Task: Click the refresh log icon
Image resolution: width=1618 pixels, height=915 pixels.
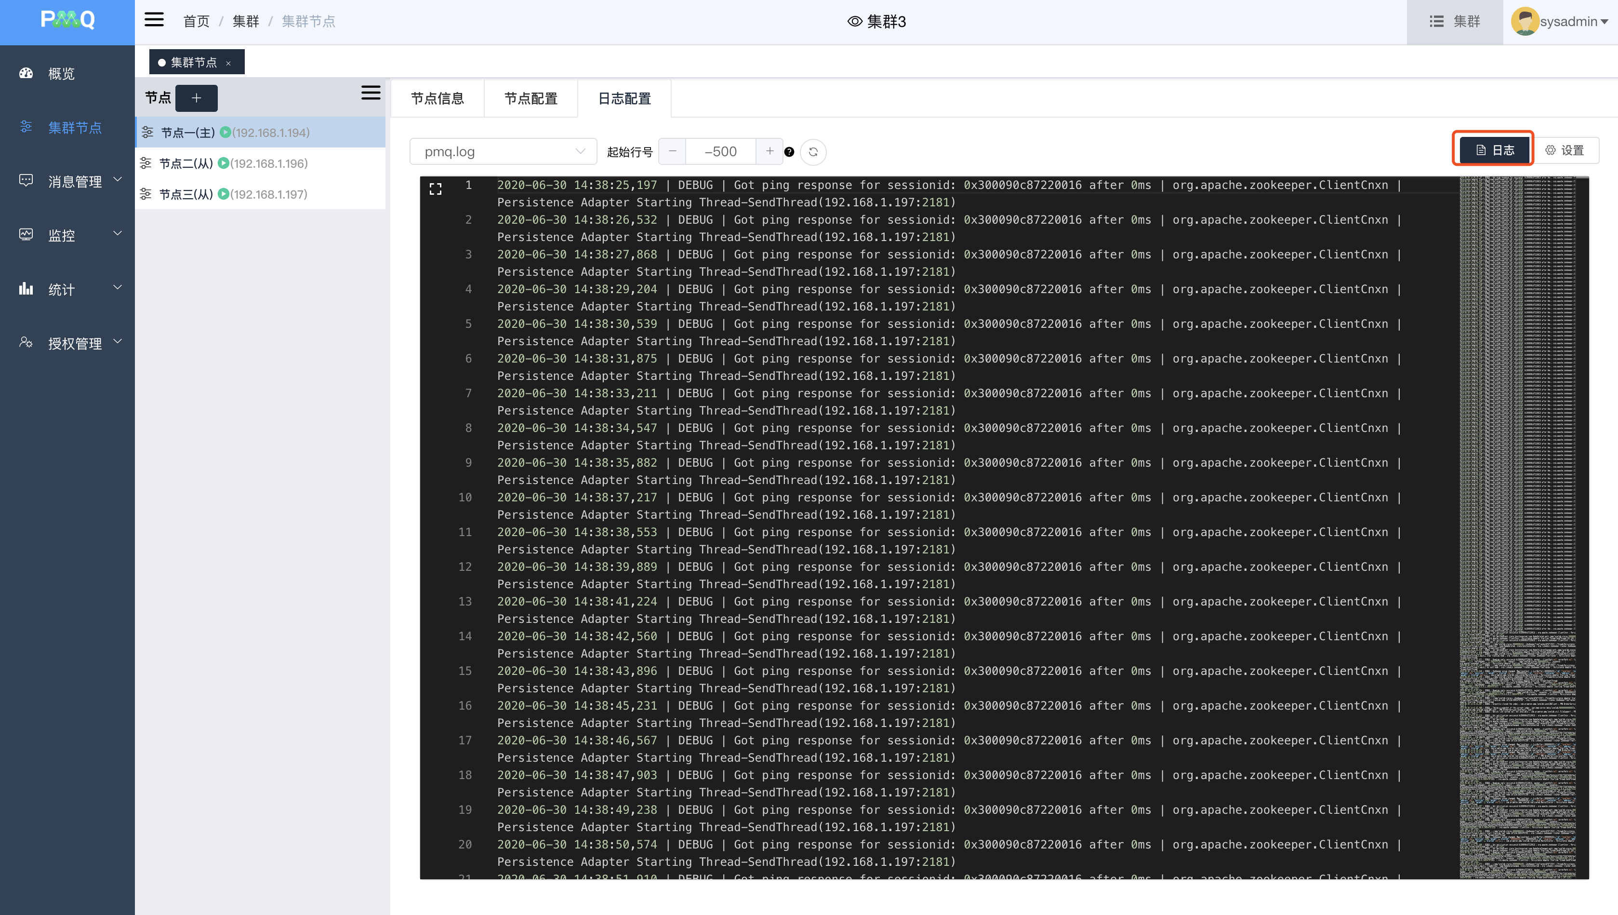Action: (x=813, y=151)
